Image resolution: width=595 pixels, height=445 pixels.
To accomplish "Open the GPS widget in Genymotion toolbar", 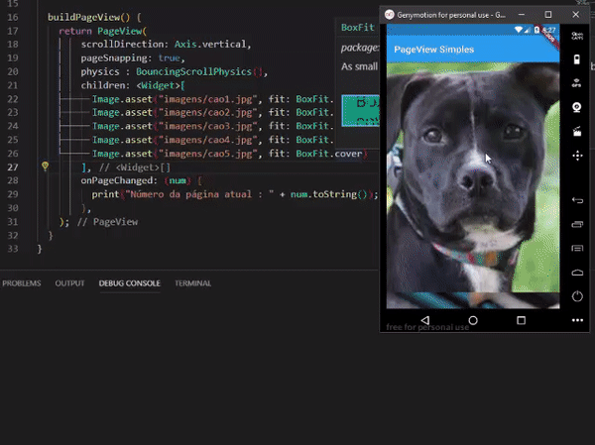I will [577, 83].
